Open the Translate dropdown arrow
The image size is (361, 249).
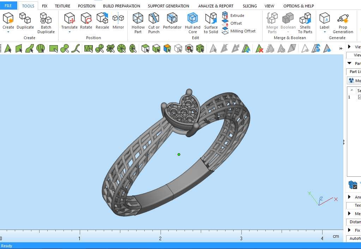tap(70, 32)
